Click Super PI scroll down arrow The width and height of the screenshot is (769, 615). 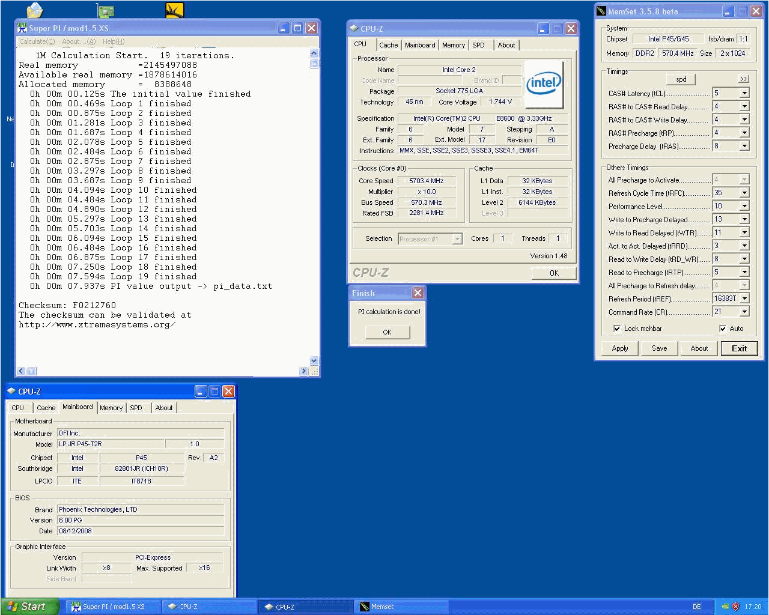[314, 361]
